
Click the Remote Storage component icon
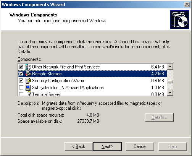28,74
